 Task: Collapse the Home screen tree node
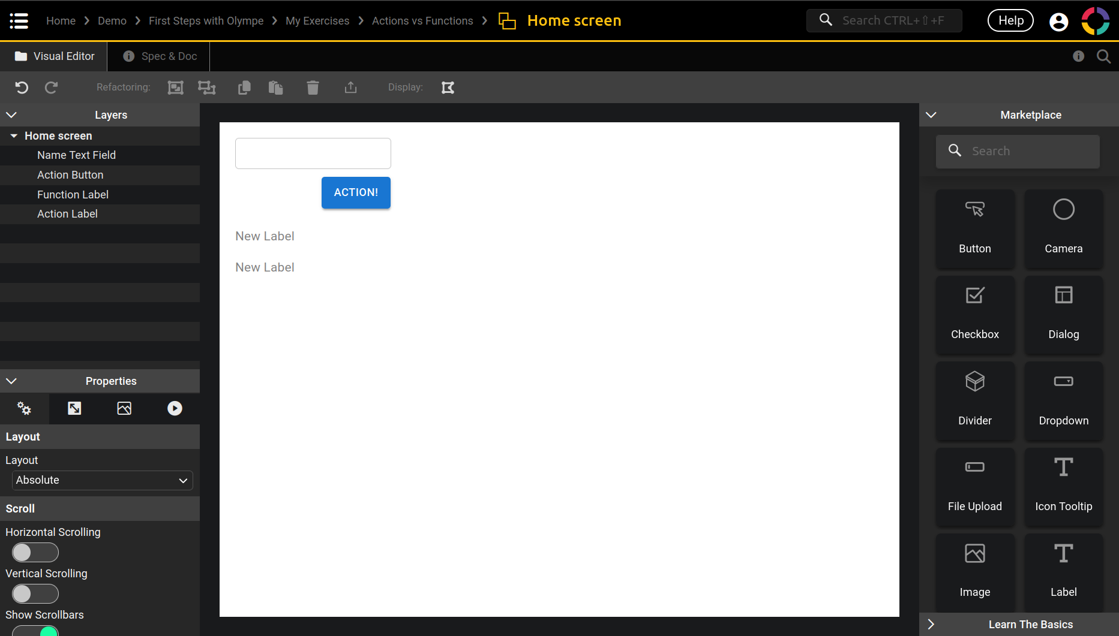pos(14,136)
